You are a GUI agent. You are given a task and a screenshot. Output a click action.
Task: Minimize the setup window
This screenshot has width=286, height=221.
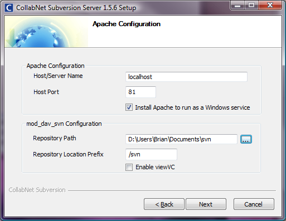pos(237,5)
